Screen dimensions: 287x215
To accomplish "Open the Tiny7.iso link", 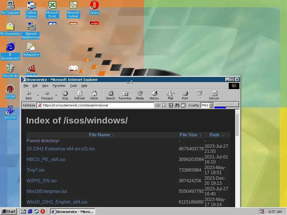I will 36,170.
